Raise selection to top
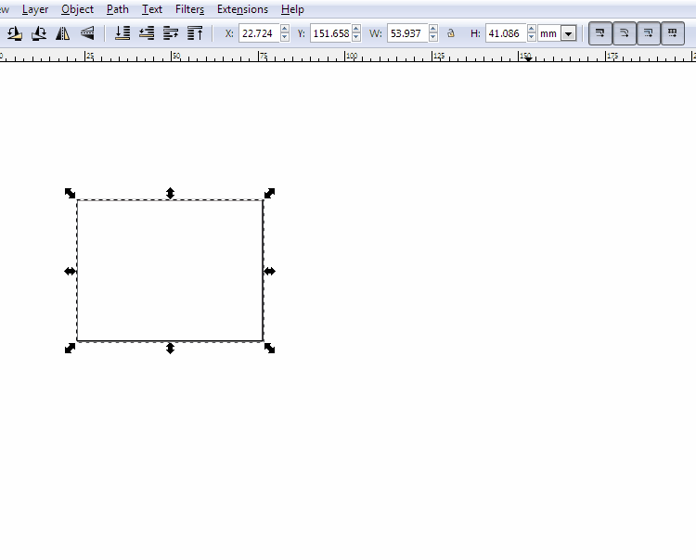 [x=195, y=33]
